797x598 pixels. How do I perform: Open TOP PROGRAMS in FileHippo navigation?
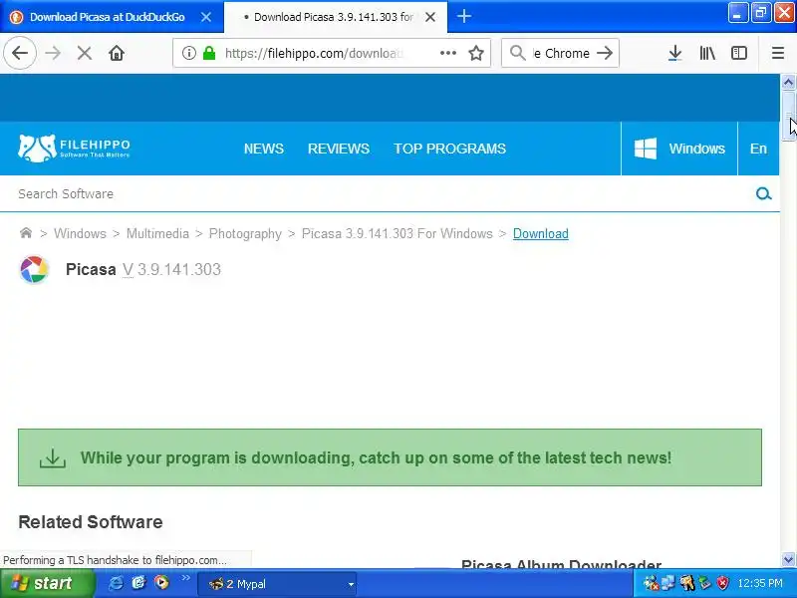click(449, 149)
